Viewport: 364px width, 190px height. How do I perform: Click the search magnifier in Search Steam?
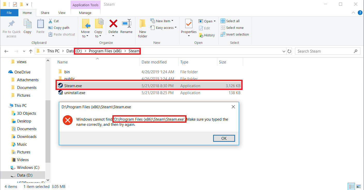tap(355, 51)
